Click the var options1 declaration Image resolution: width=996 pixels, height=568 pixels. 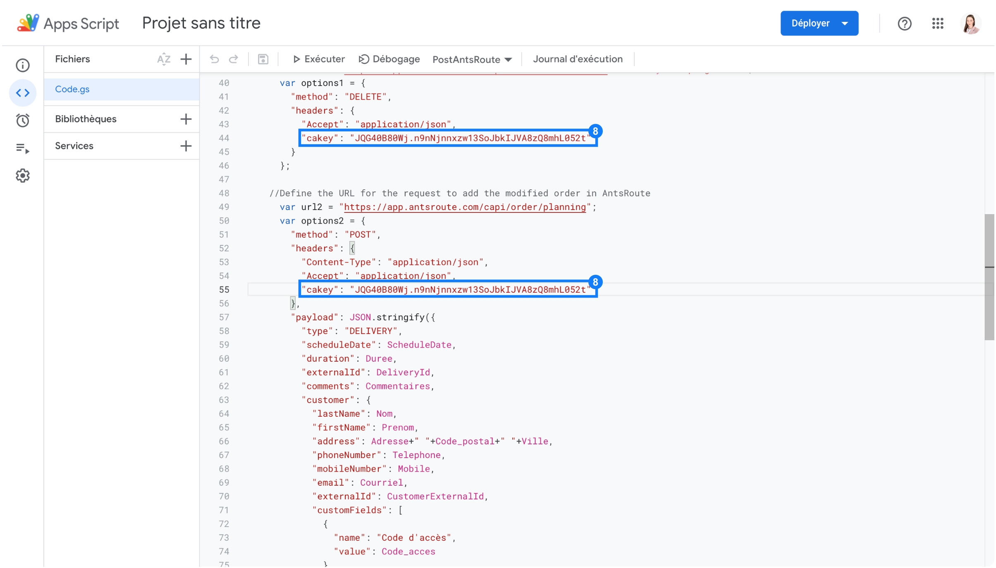[322, 83]
